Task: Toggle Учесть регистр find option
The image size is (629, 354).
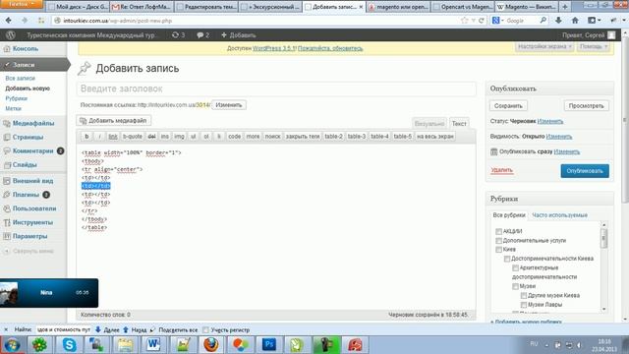Action: 205,330
